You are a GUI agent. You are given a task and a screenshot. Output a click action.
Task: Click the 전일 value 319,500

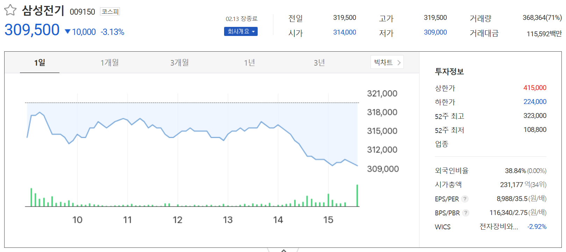point(344,18)
